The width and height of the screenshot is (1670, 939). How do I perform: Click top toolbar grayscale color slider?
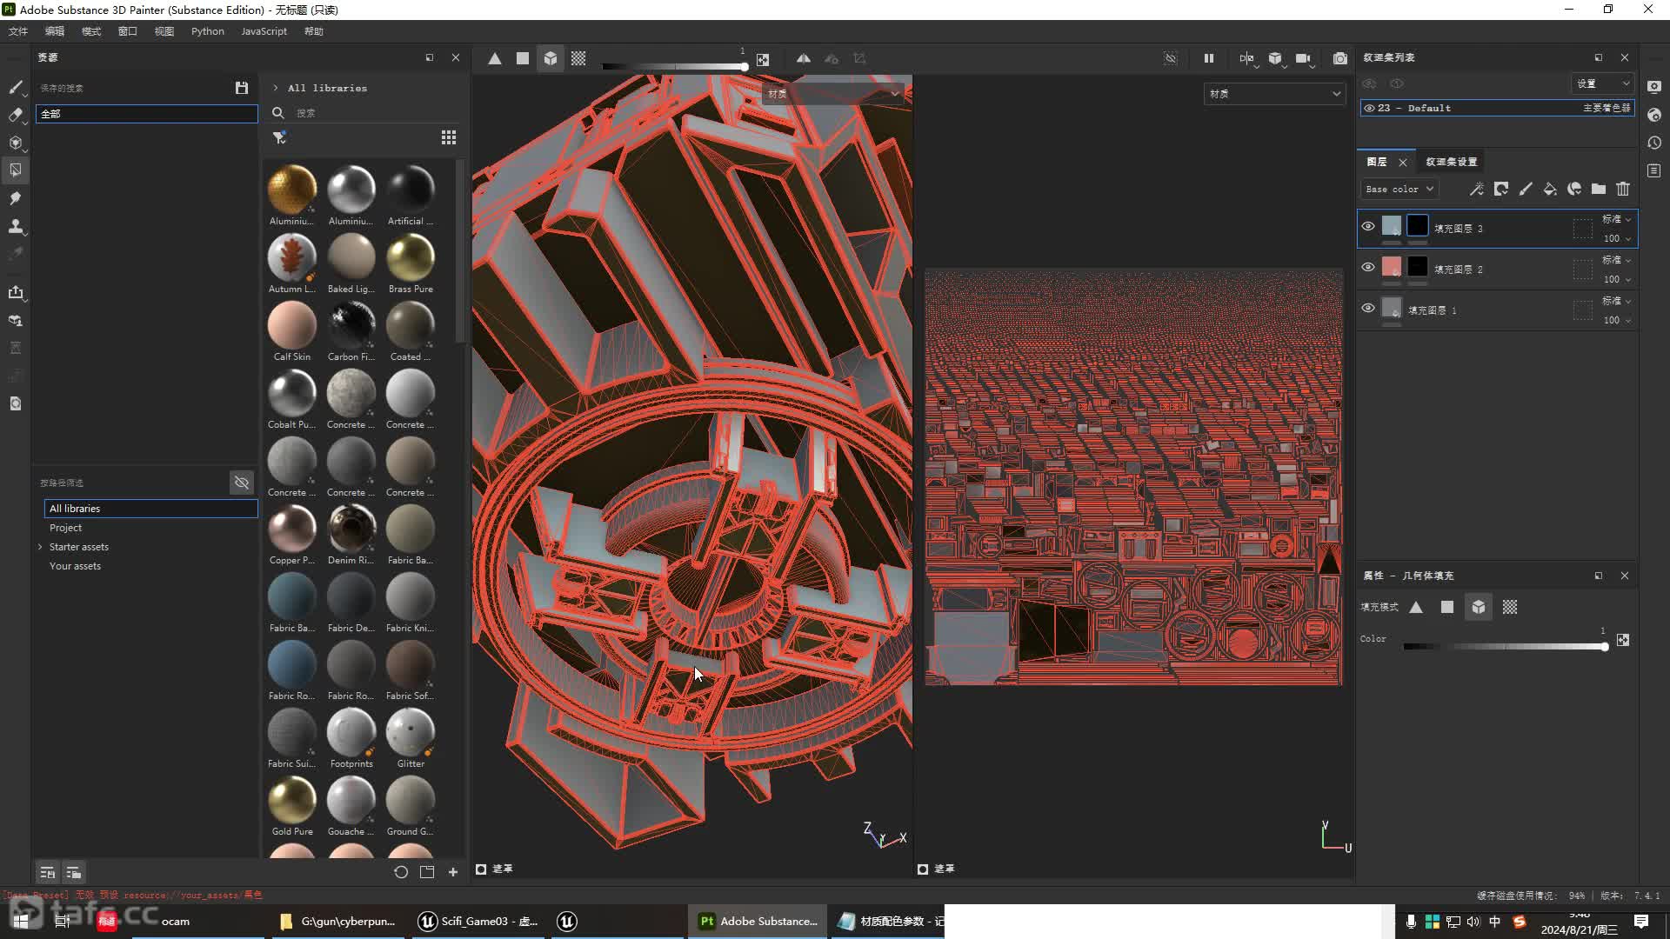point(674,66)
